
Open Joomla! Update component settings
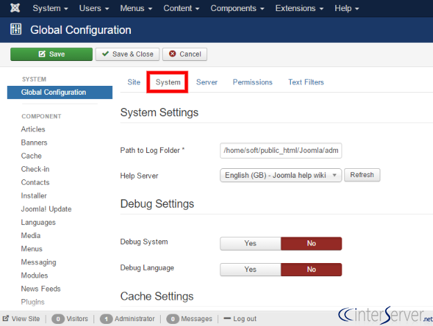(46, 209)
